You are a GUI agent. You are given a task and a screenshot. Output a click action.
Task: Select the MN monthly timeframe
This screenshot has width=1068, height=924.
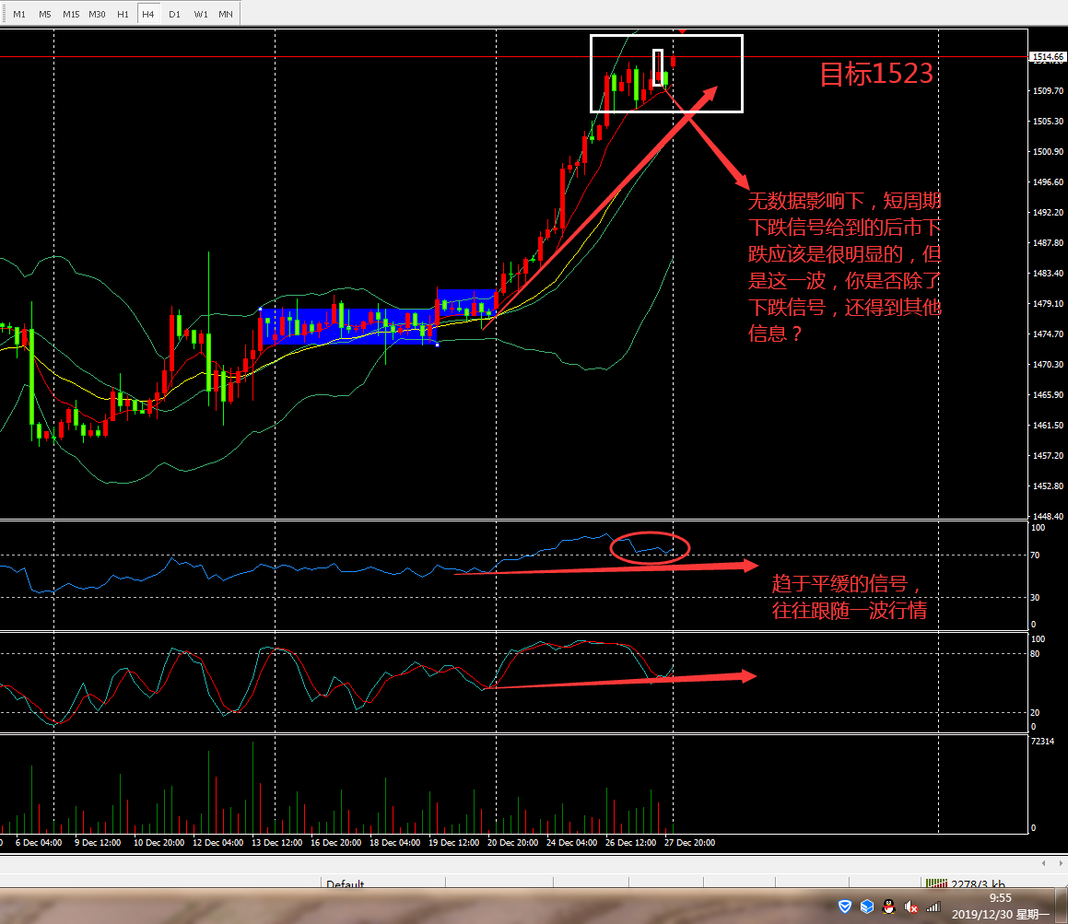coord(225,15)
